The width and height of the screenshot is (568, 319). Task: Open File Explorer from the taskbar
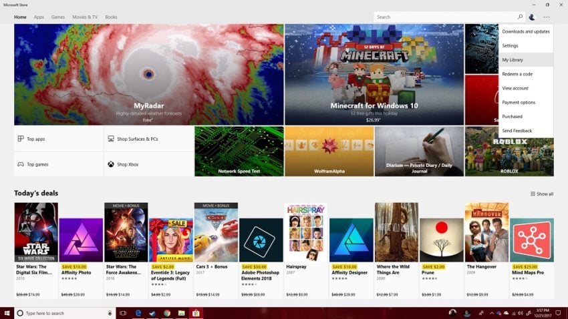182,313
